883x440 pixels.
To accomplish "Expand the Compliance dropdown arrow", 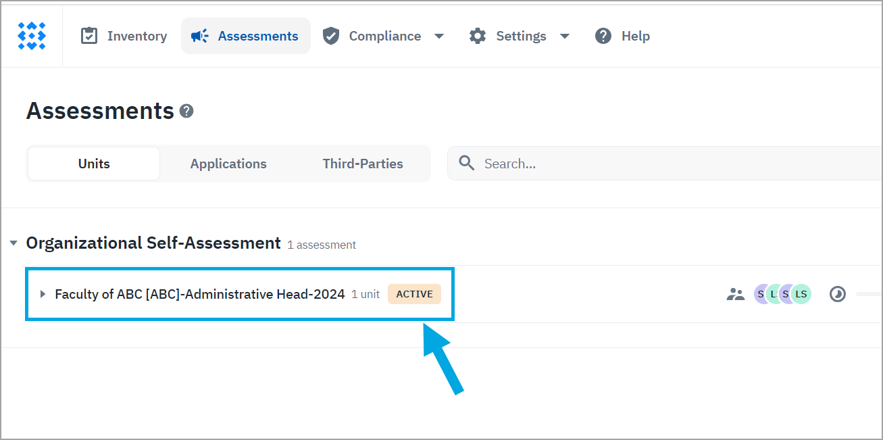I will click(x=439, y=36).
